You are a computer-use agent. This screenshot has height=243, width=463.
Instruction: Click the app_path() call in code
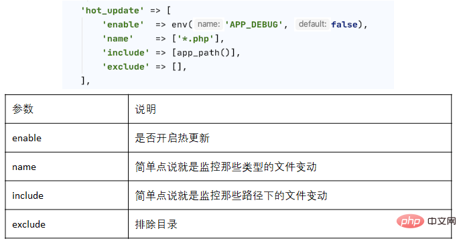(x=203, y=53)
